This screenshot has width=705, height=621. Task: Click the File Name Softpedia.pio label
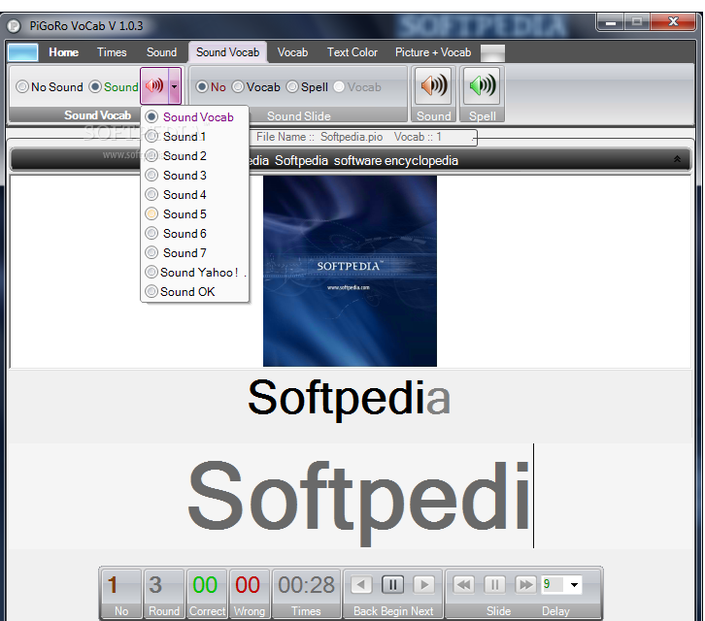pos(319,137)
